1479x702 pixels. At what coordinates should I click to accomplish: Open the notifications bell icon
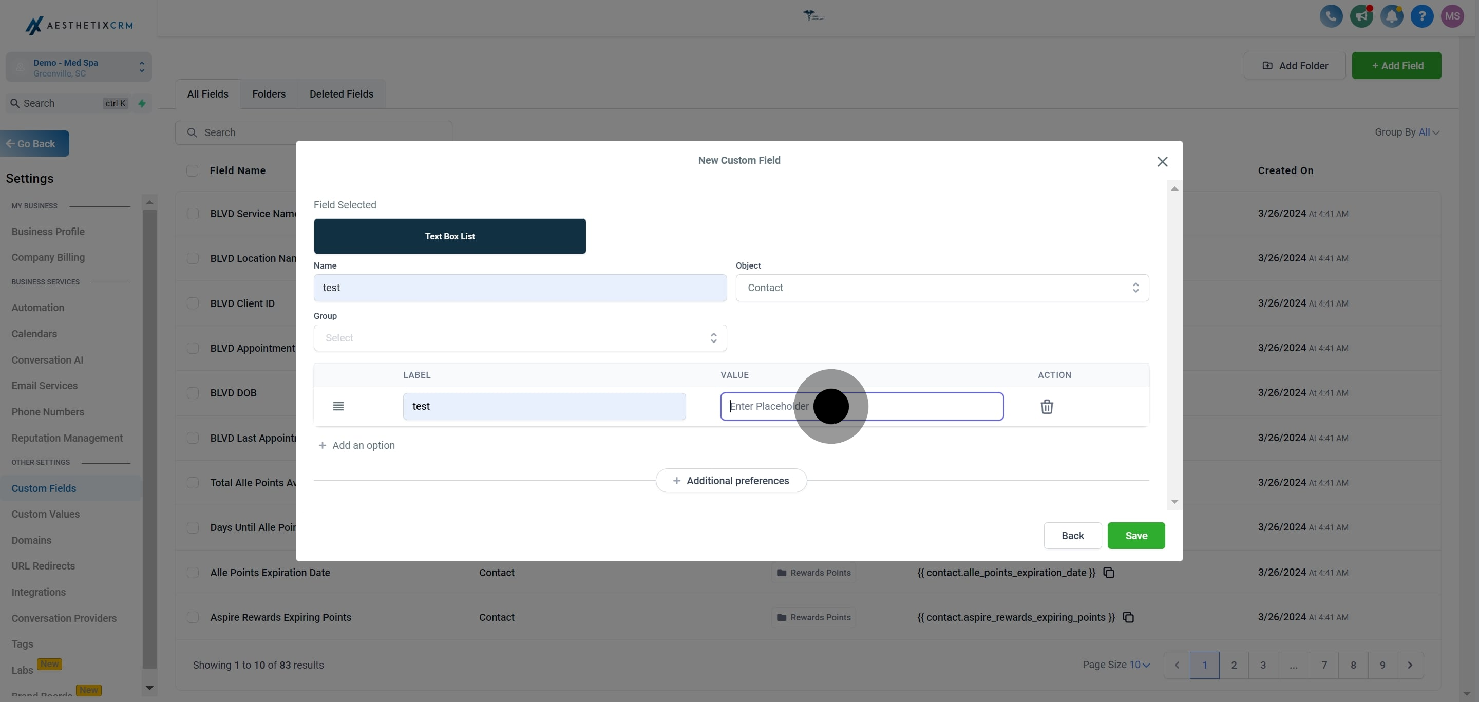tap(1391, 16)
